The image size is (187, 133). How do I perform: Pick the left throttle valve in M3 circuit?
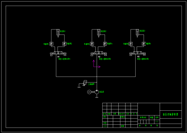tap(131, 44)
